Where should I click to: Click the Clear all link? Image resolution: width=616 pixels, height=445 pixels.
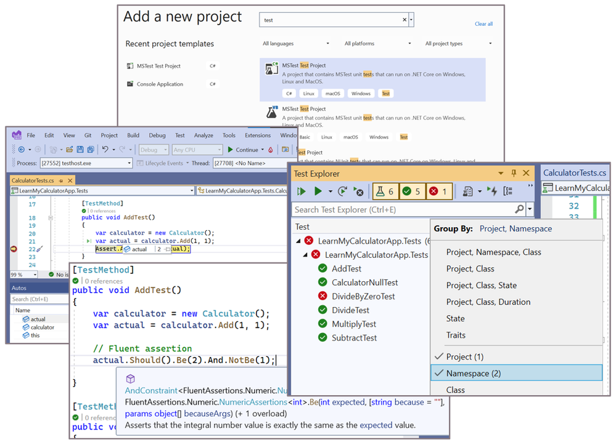click(483, 24)
